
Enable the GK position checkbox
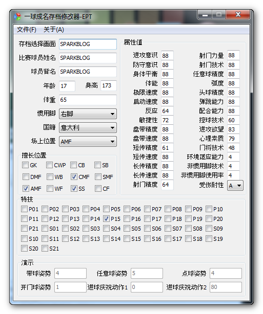pyautogui.click(x=26, y=165)
